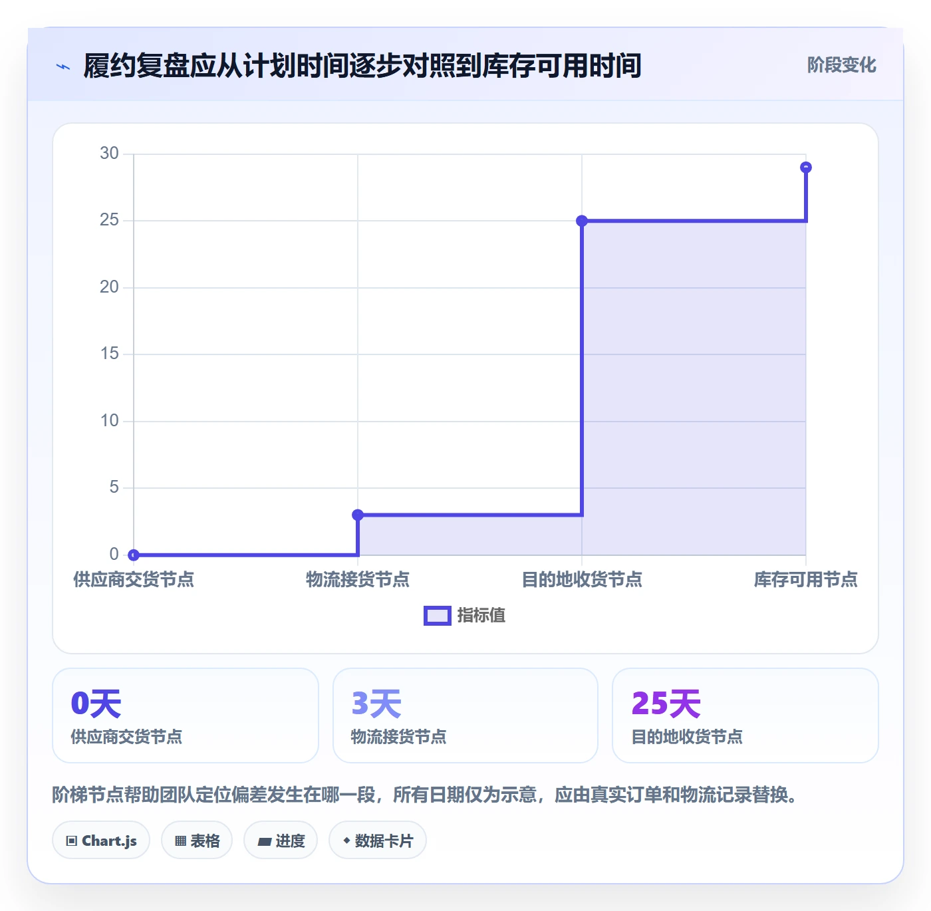Click the 指标值 legend color swatch
931x911 pixels.
pyautogui.click(x=438, y=616)
